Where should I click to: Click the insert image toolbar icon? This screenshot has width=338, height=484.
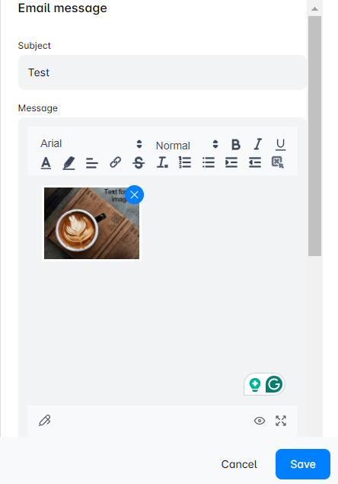(x=278, y=162)
